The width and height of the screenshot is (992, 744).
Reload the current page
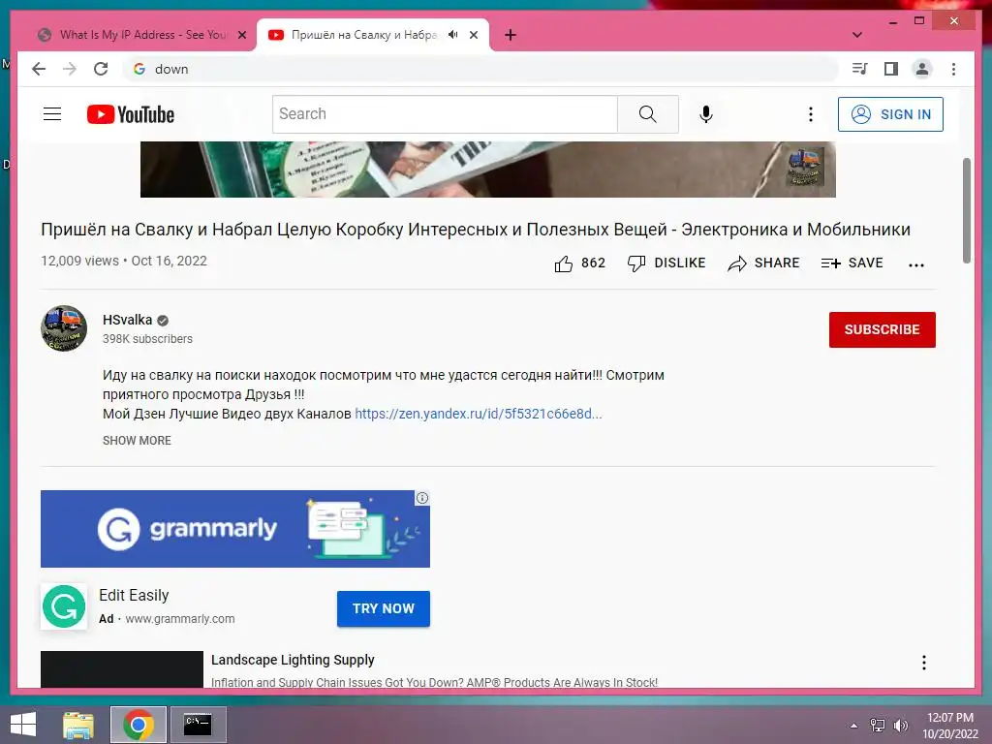(101, 69)
